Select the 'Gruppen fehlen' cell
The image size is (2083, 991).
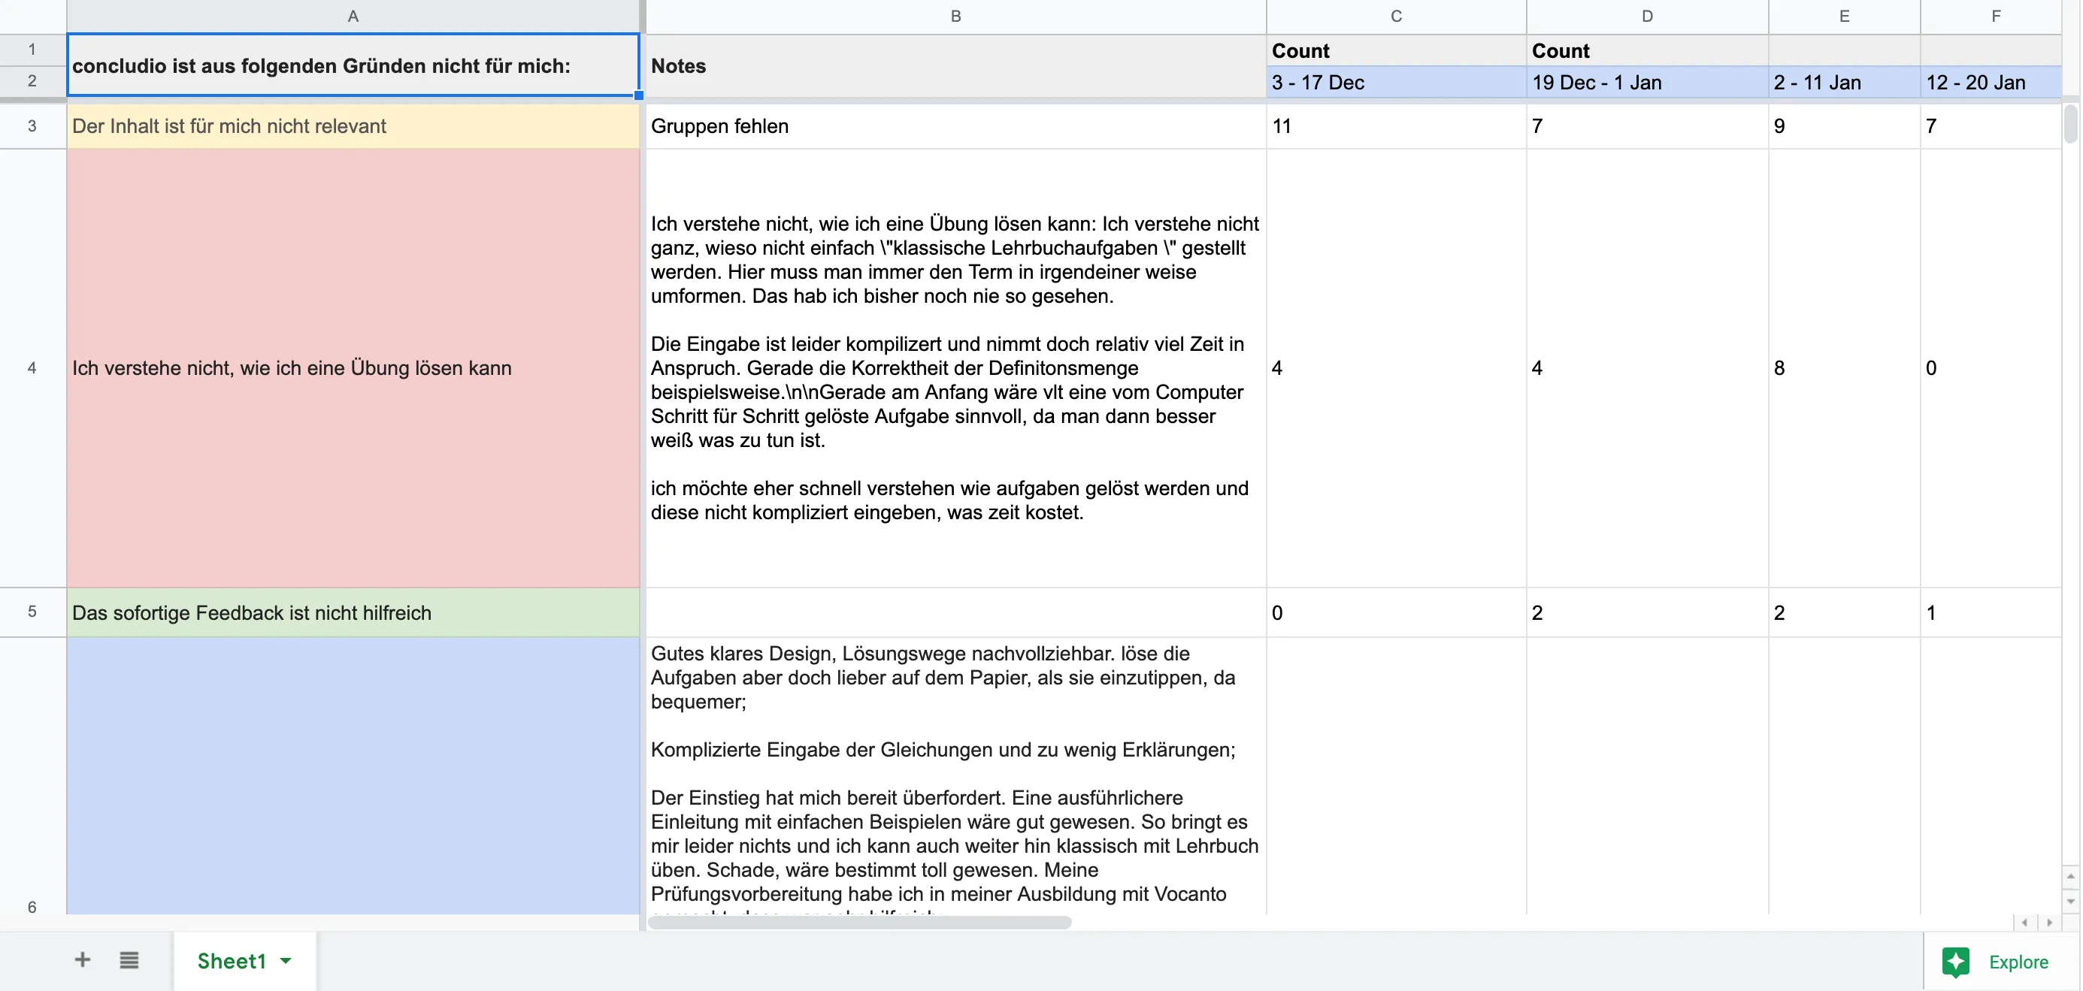pyautogui.click(x=955, y=126)
